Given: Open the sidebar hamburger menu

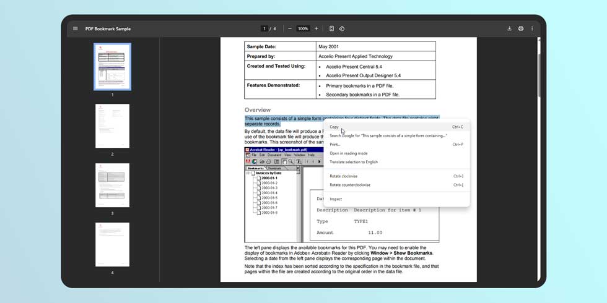Looking at the screenshot, I should point(76,28).
